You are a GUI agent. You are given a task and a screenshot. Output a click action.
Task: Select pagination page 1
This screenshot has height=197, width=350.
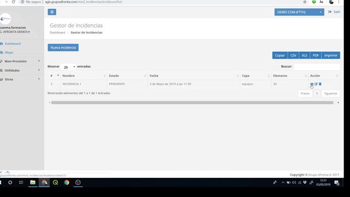(317, 94)
